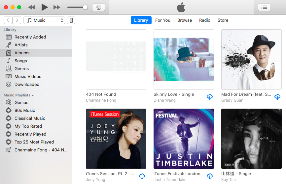Open the AirPlay output options
This screenshot has height=184, width=286.
(x=98, y=7)
